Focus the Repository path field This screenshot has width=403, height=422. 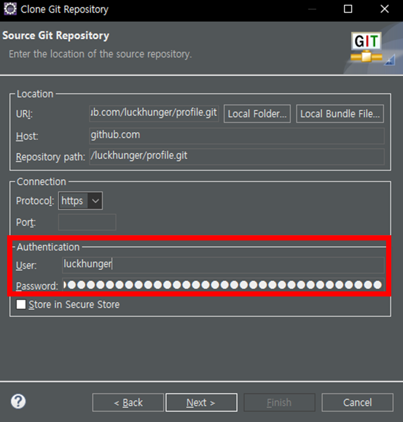pos(237,156)
